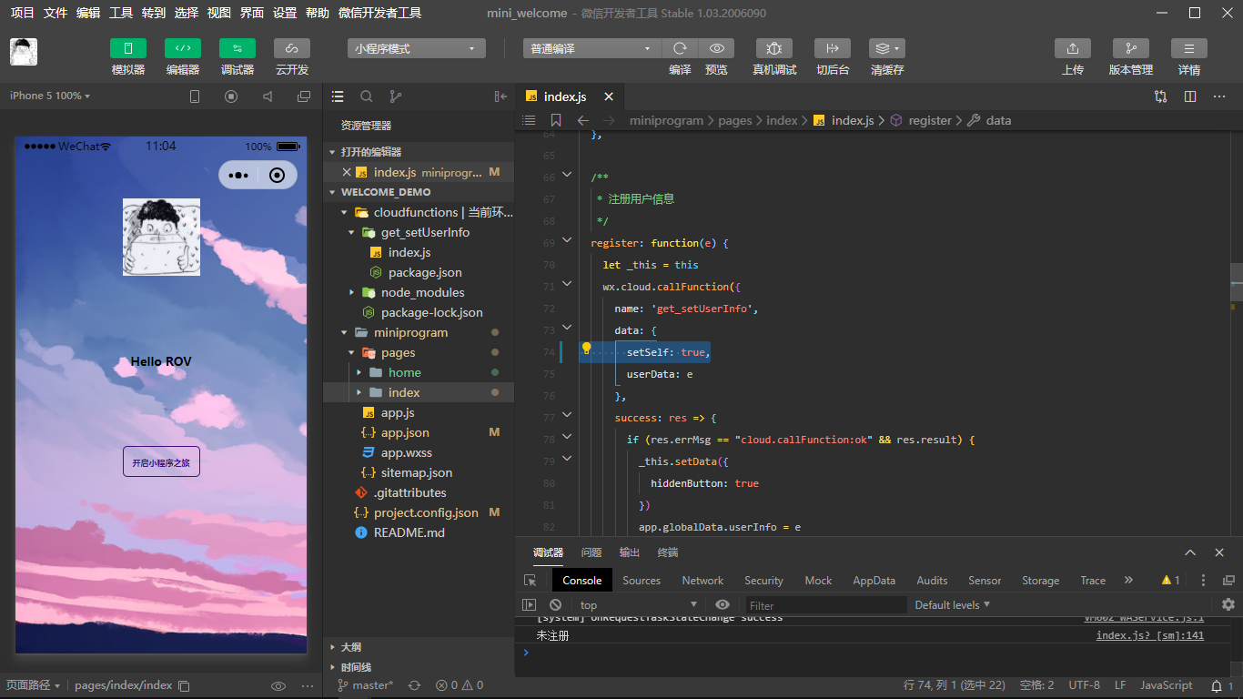The height and width of the screenshot is (699, 1243).
Task: Collapse the cloudfunctions folder
Action: [x=345, y=212]
